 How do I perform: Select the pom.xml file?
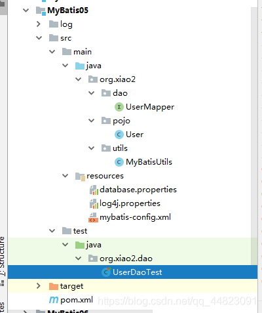pyautogui.click(x=77, y=300)
